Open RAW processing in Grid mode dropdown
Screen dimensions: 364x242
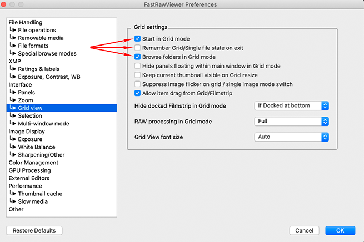tap(291, 121)
